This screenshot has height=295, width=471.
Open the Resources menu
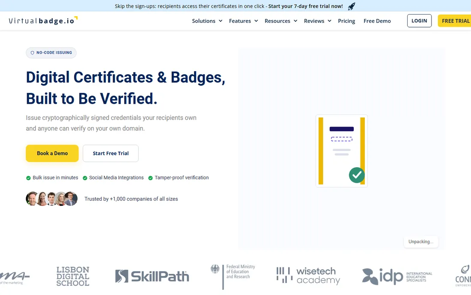[277, 21]
